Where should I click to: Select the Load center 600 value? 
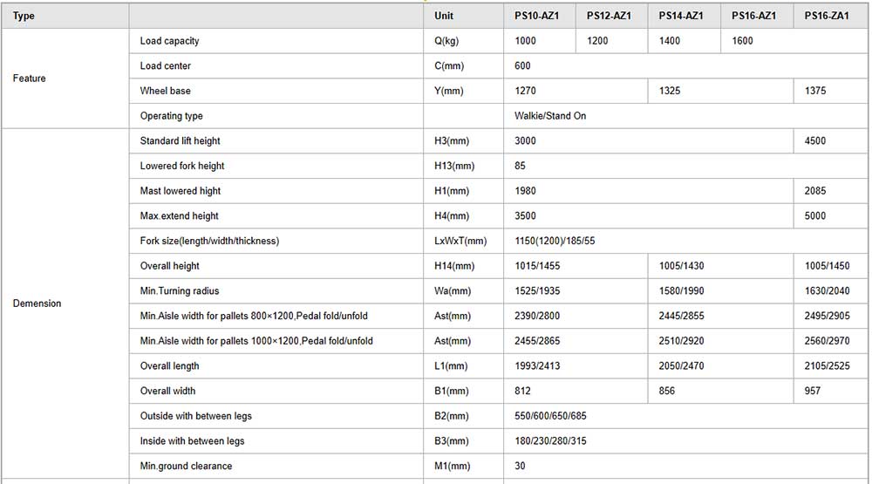(x=522, y=65)
